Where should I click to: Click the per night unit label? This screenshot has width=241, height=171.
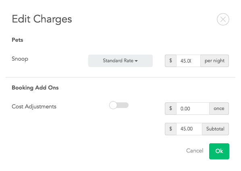[214, 61]
